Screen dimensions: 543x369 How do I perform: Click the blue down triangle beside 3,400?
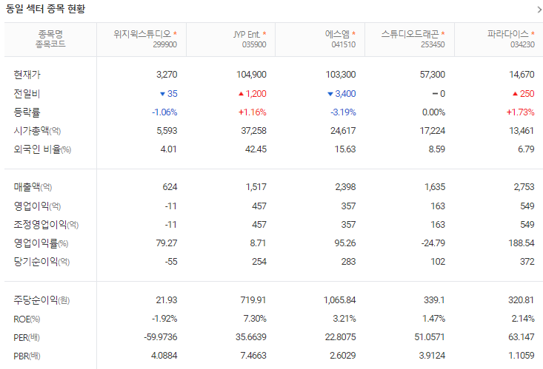(330, 94)
